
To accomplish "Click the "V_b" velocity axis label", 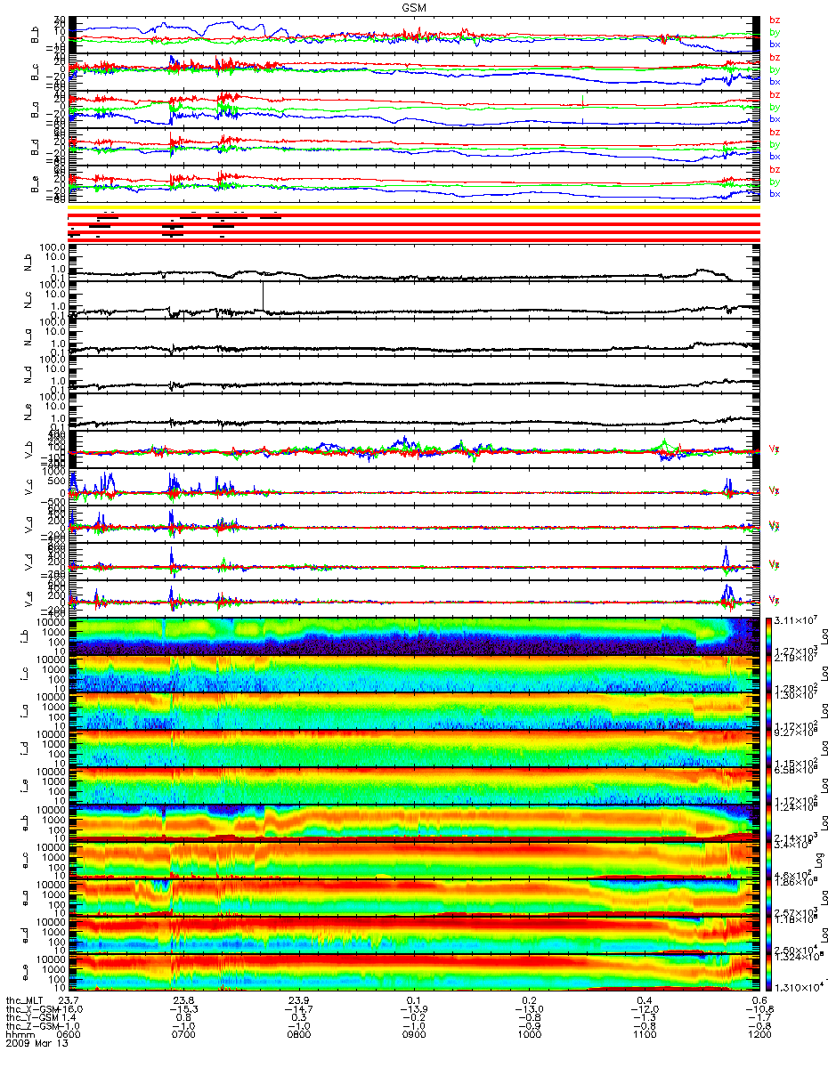I will 28,451.
